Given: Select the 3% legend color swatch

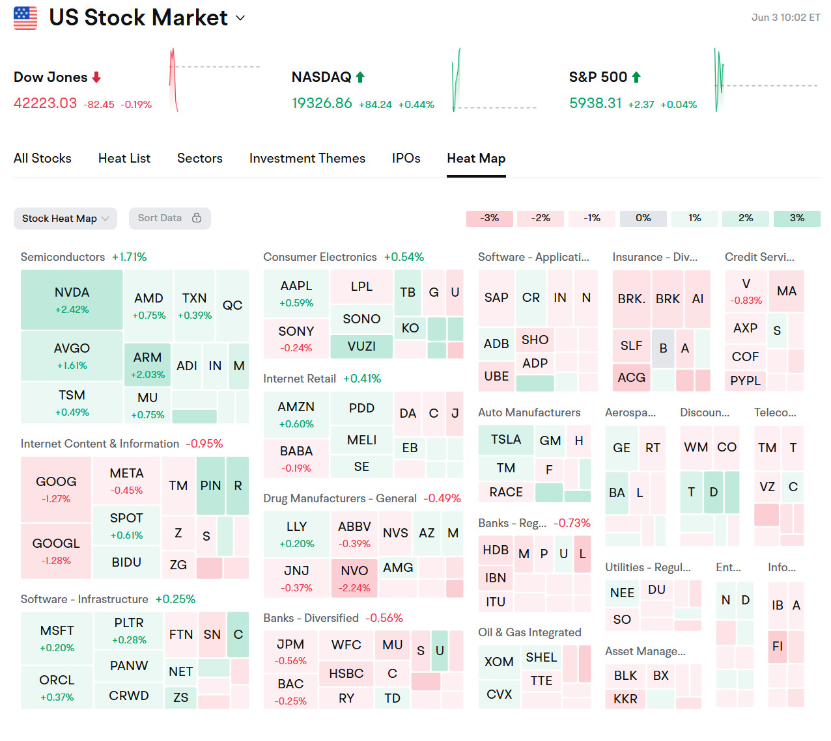Looking at the screenshot, I should [796, 219].
